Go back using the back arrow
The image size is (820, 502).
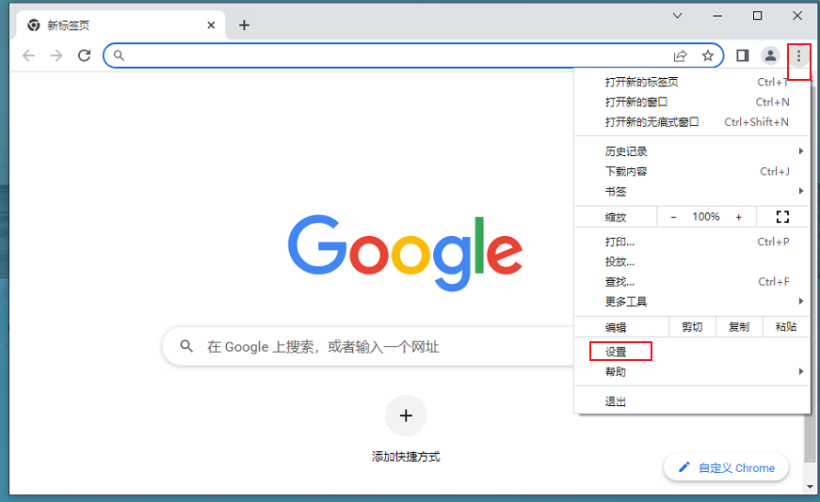click(x=29, y=55)
